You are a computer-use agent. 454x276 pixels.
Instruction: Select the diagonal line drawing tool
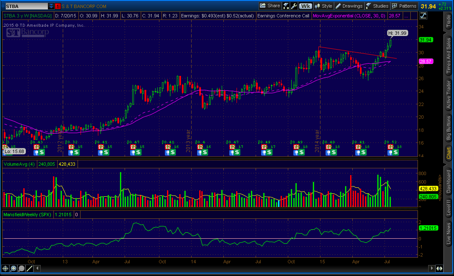click(30, 268)
